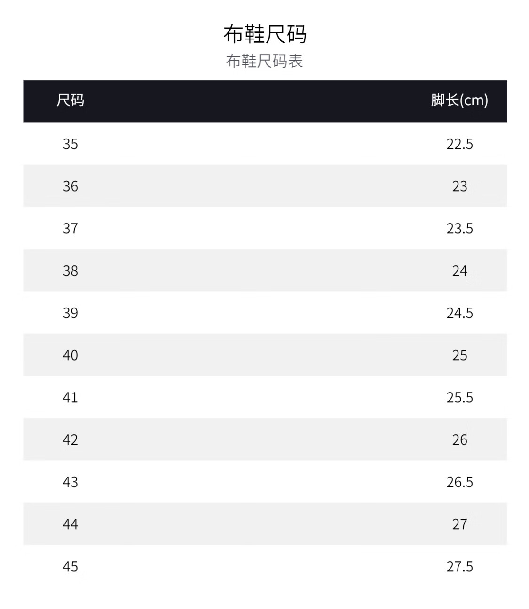
Task: Select the 25.5 foot length value
Action: pos(460,397)
